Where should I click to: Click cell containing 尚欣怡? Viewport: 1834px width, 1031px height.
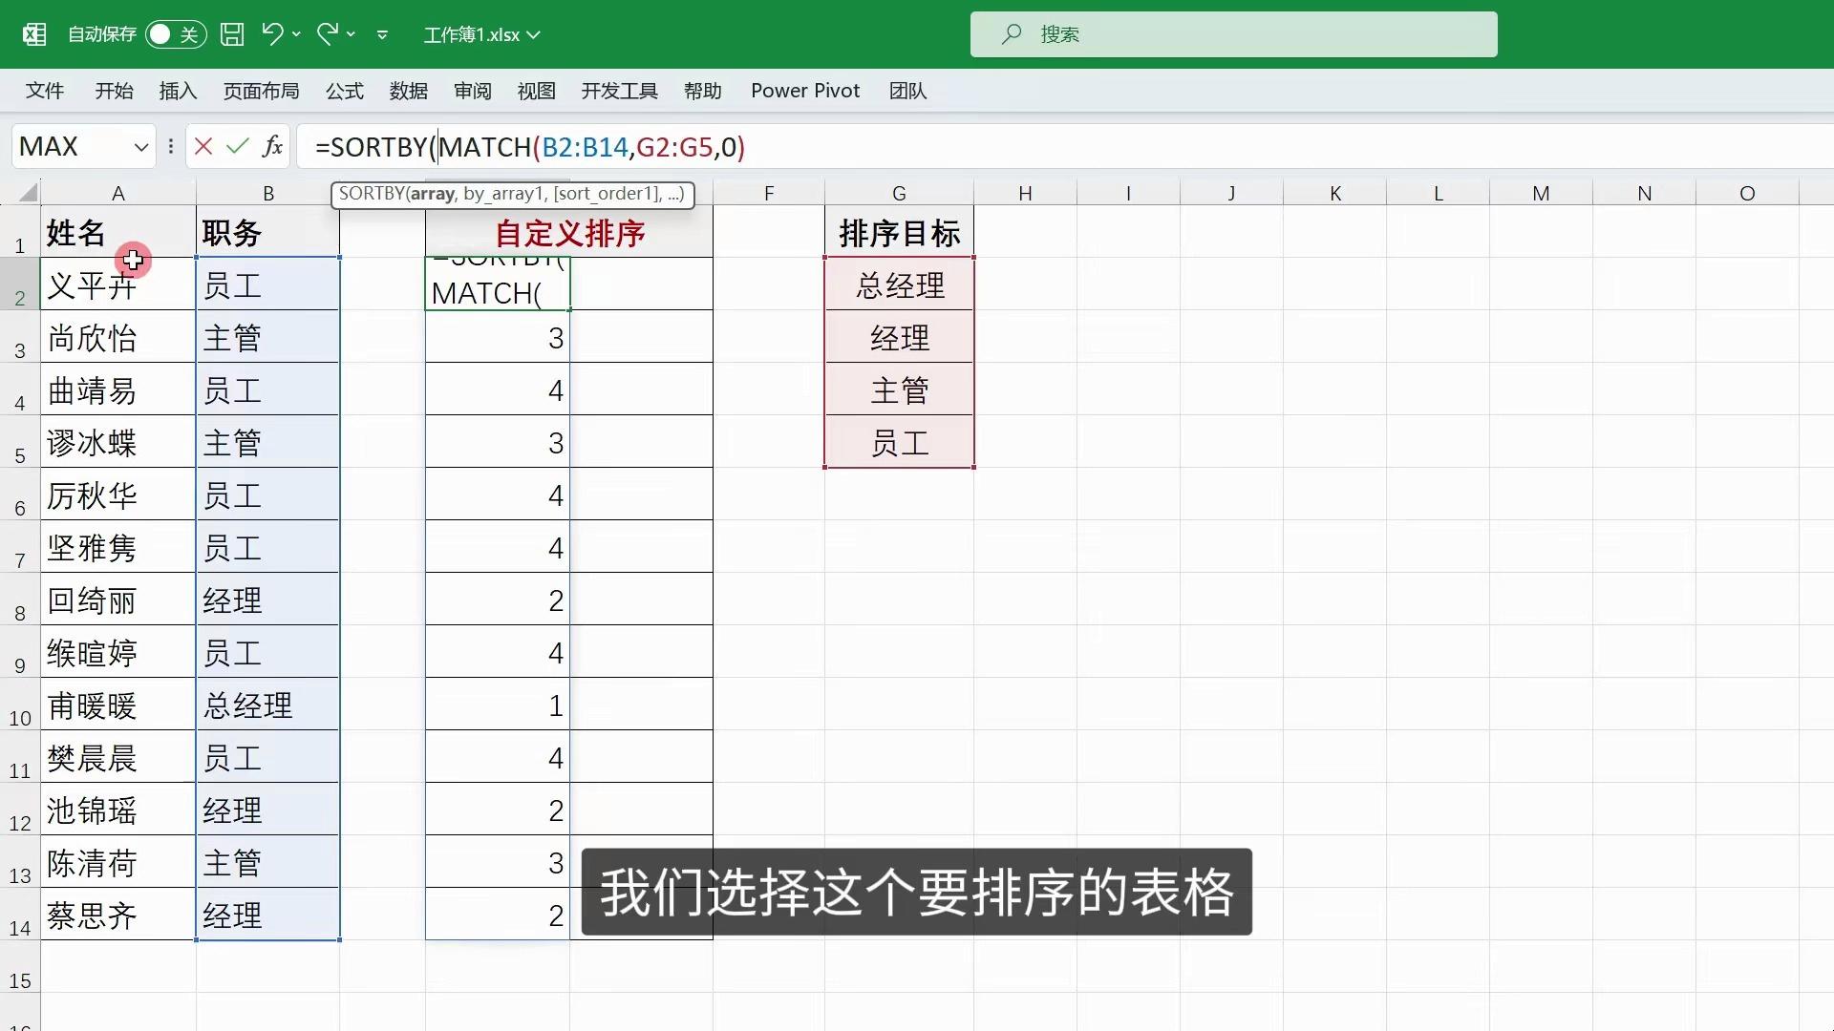pyautogui.click(x=118, y=337)
